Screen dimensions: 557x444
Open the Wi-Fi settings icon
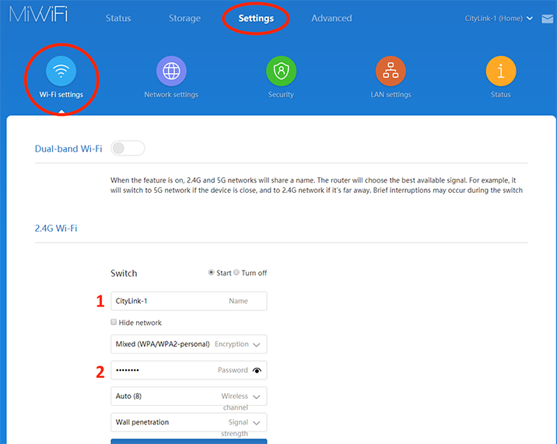point(61,71)
